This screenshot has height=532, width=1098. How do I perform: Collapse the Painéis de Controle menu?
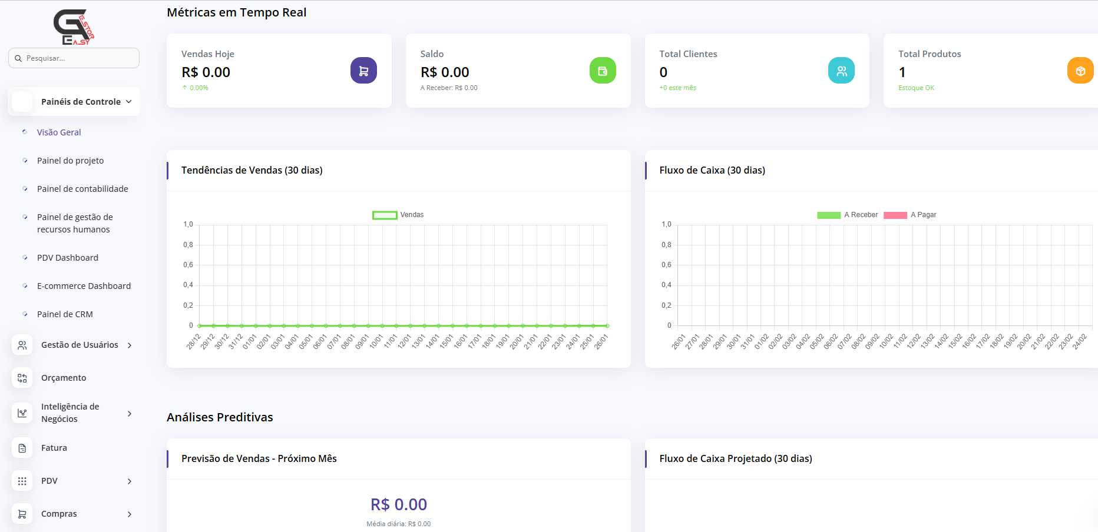tap(129, 102)
